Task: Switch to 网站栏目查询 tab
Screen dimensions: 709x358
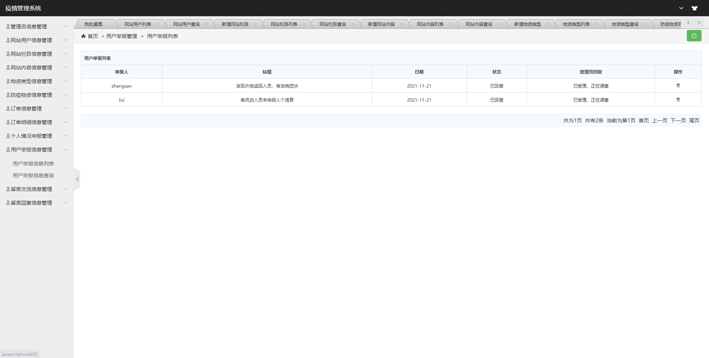Action: tap(332, 24)
